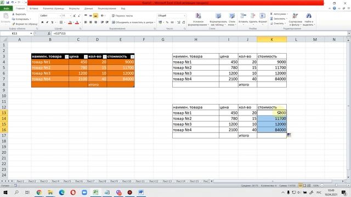The width and height of the screenshot is (351, 197).
Task: Open Find and Select (Найти и выделить)
Action: click(309, 20)
